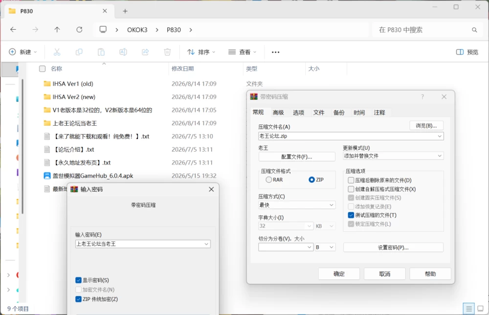The image size is (489, 315).
Task: Uncheck ZIP 传统加密(Z) checkbox
Action: tap(78, 299)
